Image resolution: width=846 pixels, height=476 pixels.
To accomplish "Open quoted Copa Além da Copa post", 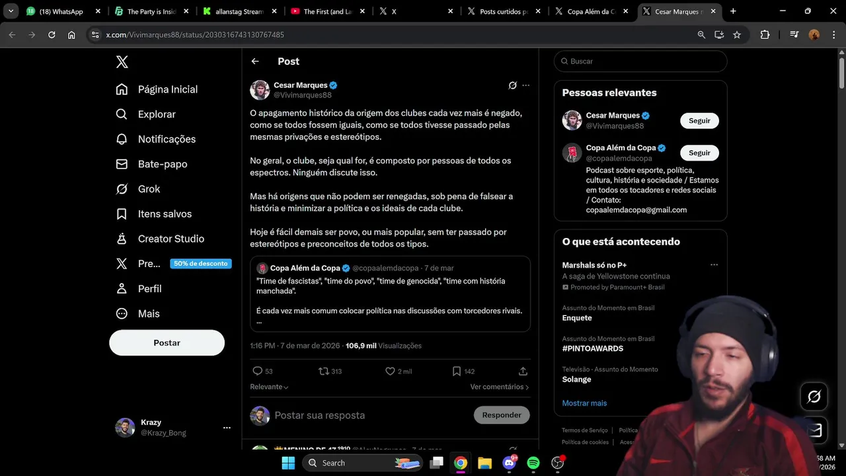I will [390, 294].
